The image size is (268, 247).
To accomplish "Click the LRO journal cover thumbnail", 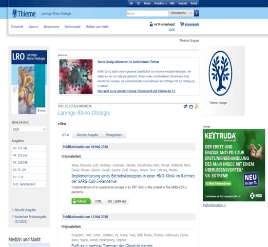I will pos(29,82).
